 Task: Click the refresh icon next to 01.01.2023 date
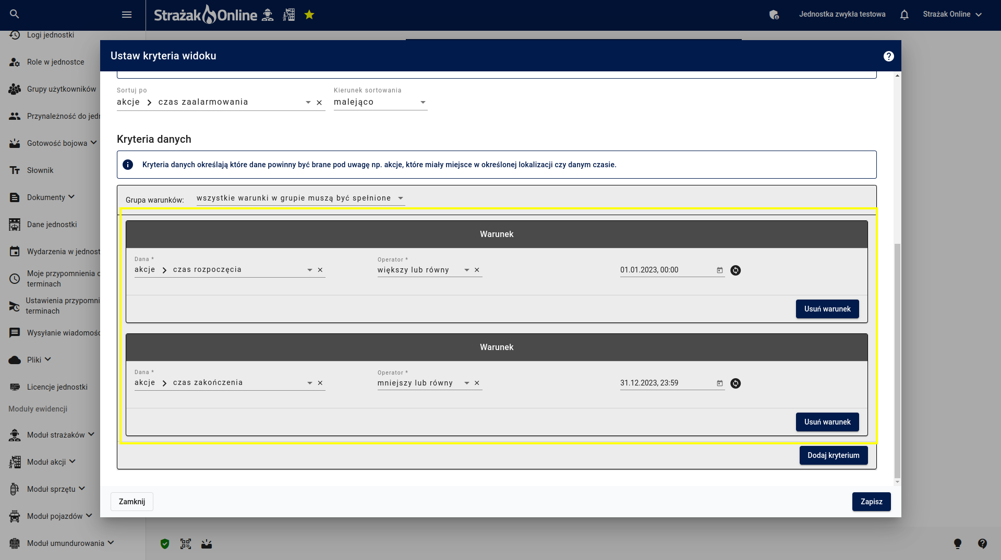pyautogui.click(x=735, y=270)
